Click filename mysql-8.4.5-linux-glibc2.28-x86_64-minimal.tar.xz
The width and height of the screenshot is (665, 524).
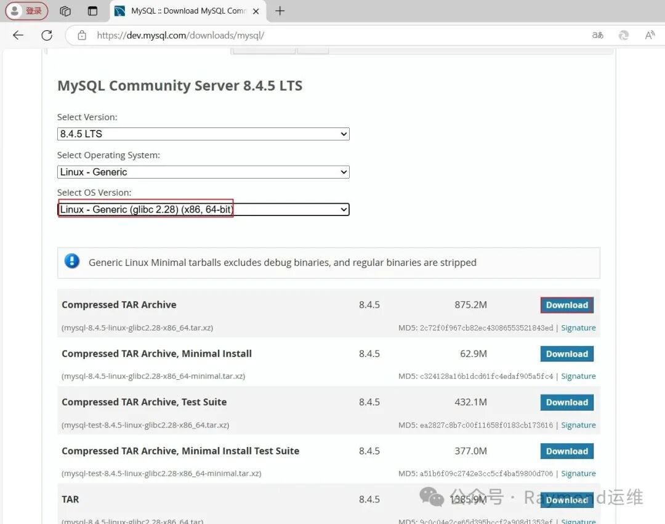pyautogui.click(x=153, y=376)
